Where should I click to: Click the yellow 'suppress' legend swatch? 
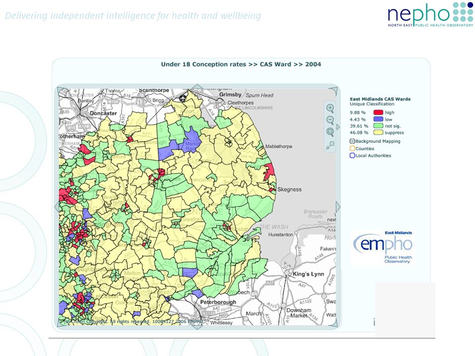(x=379, y=133)
